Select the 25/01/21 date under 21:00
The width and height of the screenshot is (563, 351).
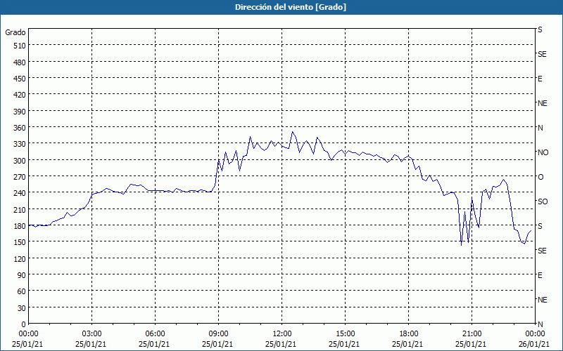pyautogui.click(x=471, y=344)
